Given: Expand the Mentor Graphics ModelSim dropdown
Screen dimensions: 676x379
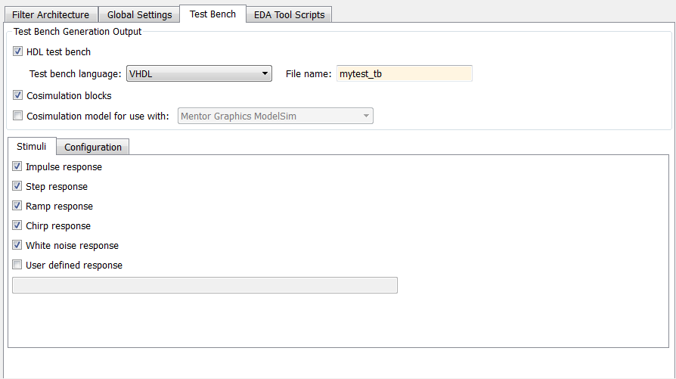Looking at the screenshot, I should point(275,116).
